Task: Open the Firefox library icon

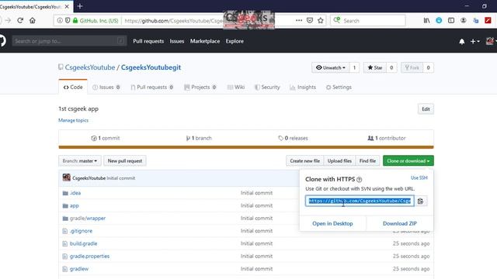Action: coord(426,21)
